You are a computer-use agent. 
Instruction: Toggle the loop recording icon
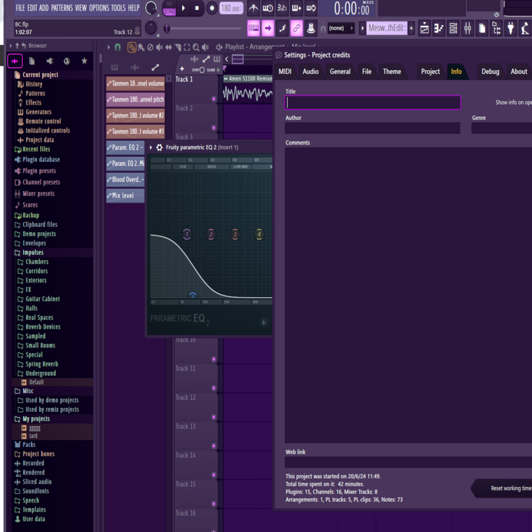tap(311, 8)
